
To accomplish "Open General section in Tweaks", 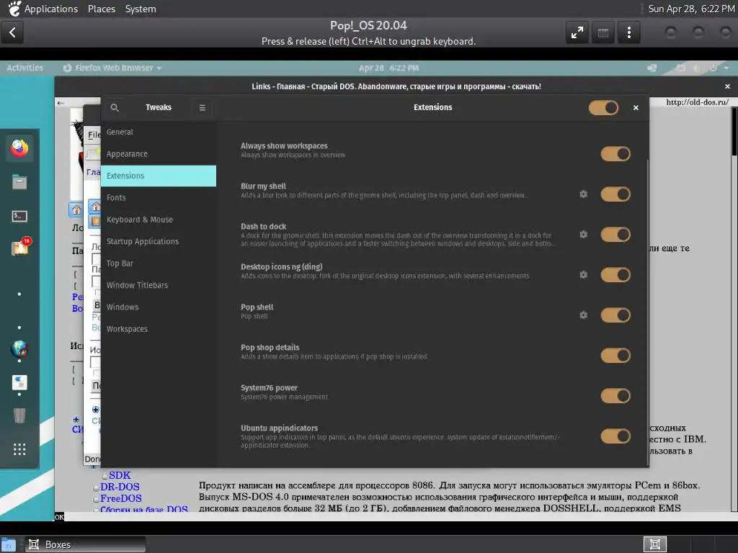I will pyautogui.click(x=159, y=132).
